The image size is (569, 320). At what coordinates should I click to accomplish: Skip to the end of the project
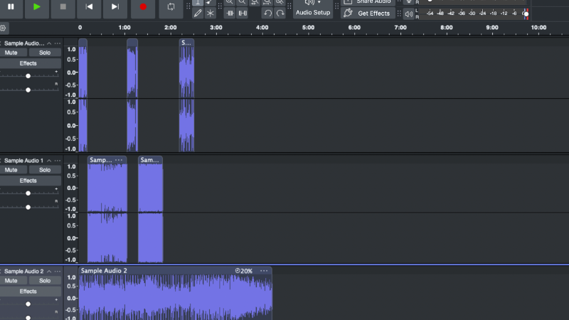point(115,7)
